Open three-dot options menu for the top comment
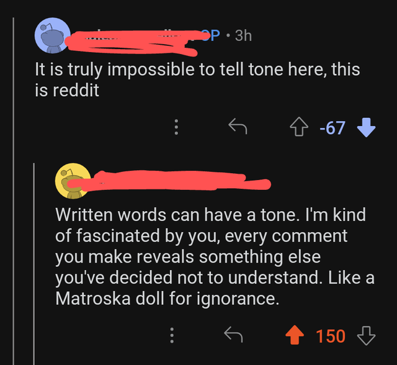Viewport: 397px width, 365px height. 175,128
